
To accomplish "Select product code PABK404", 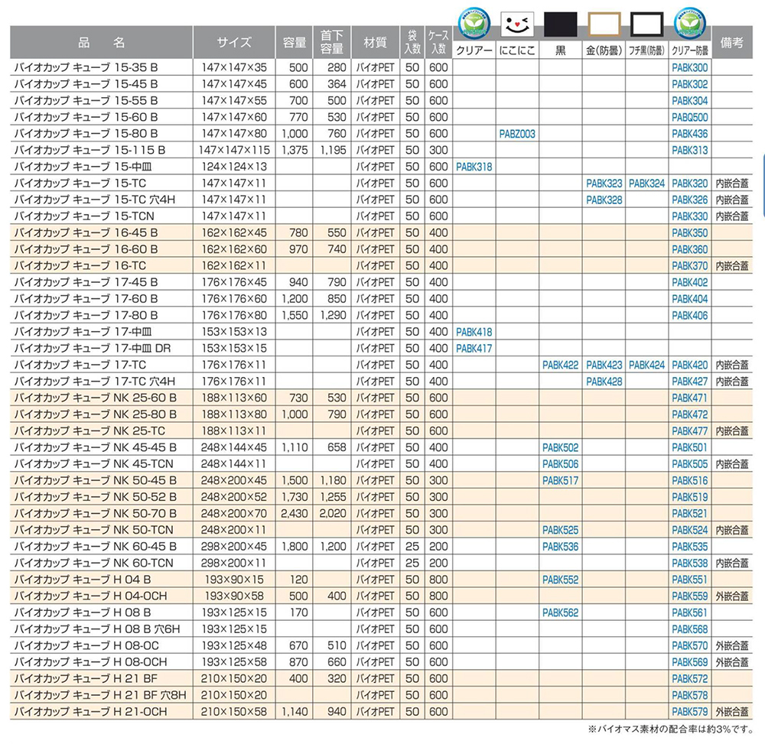I will [x=690, y=299].
